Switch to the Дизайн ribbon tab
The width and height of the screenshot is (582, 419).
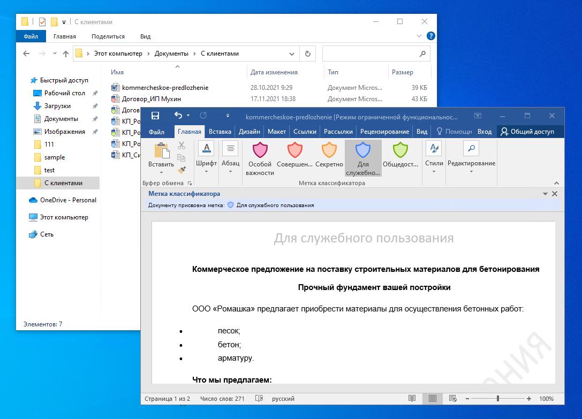(x=250, y=132)
